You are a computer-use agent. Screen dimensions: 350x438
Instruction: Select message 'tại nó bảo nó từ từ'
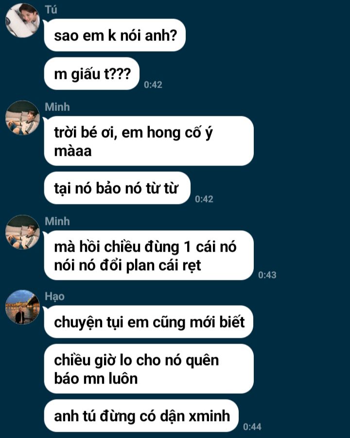coord(117,188)
